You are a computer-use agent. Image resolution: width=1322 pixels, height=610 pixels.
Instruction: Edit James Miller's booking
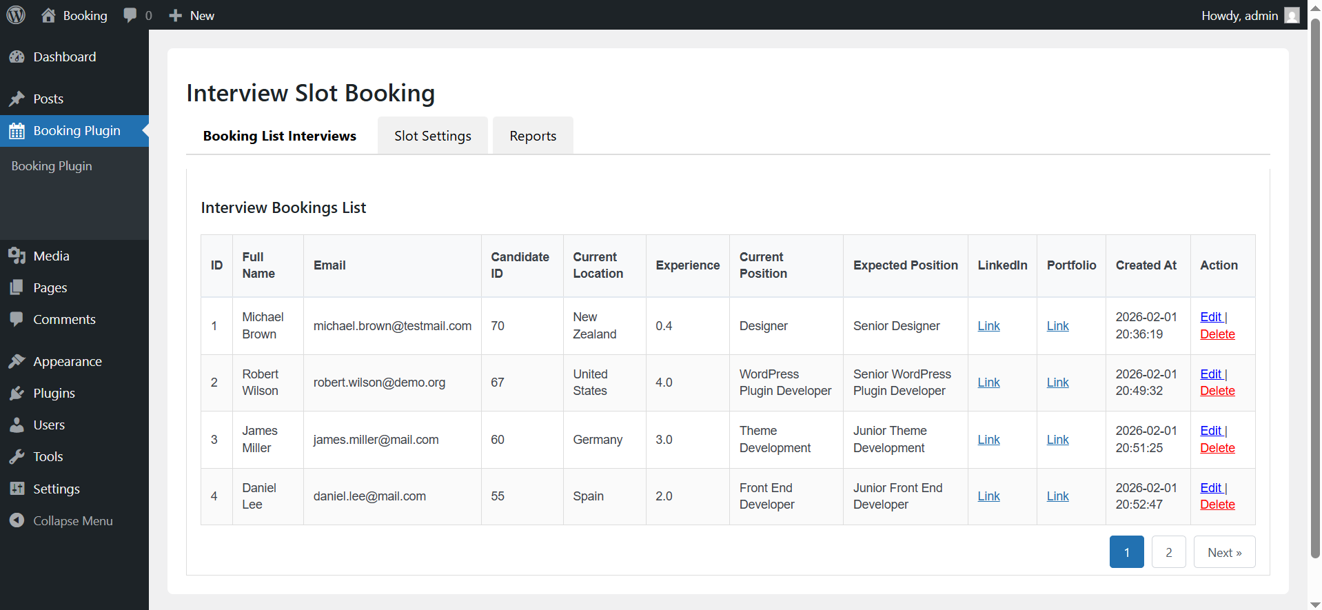(x=1211, y=431)
